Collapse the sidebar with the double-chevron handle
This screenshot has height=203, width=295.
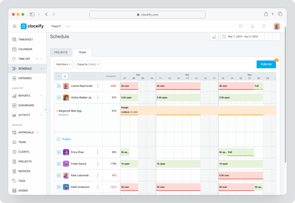[x=46, y=109]
